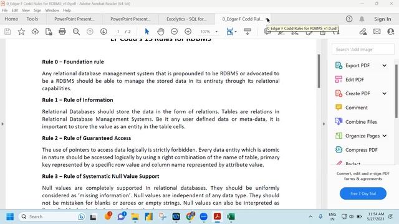Switch to first PowerPoint Present tab
Viewport: 399px width, 224px height.
click(74, 19)
